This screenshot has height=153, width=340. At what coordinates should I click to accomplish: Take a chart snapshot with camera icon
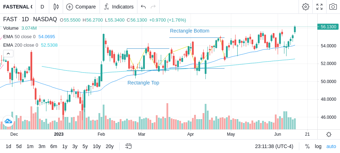click(x=333, y=7)
